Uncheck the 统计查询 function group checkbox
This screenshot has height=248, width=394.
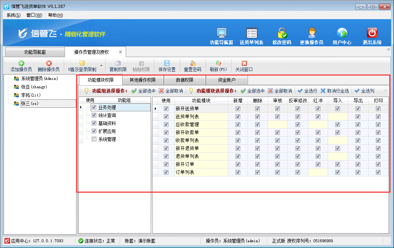(x=94, y=115)
